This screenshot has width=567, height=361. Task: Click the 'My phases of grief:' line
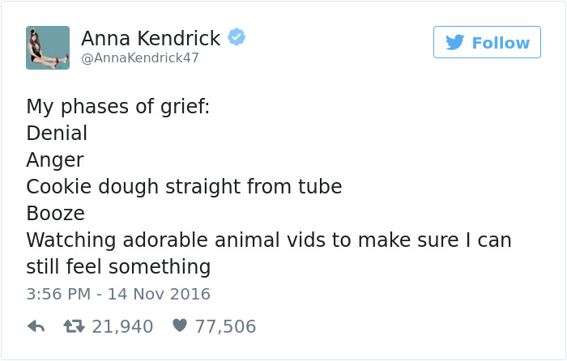tap(118, 108)
